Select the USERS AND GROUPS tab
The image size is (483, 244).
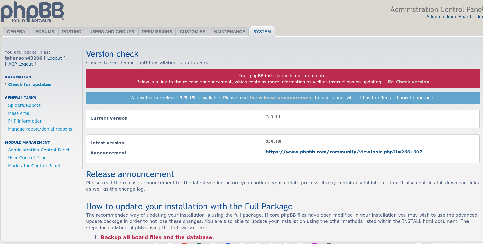pyautogui.click(x=111, y=31)
